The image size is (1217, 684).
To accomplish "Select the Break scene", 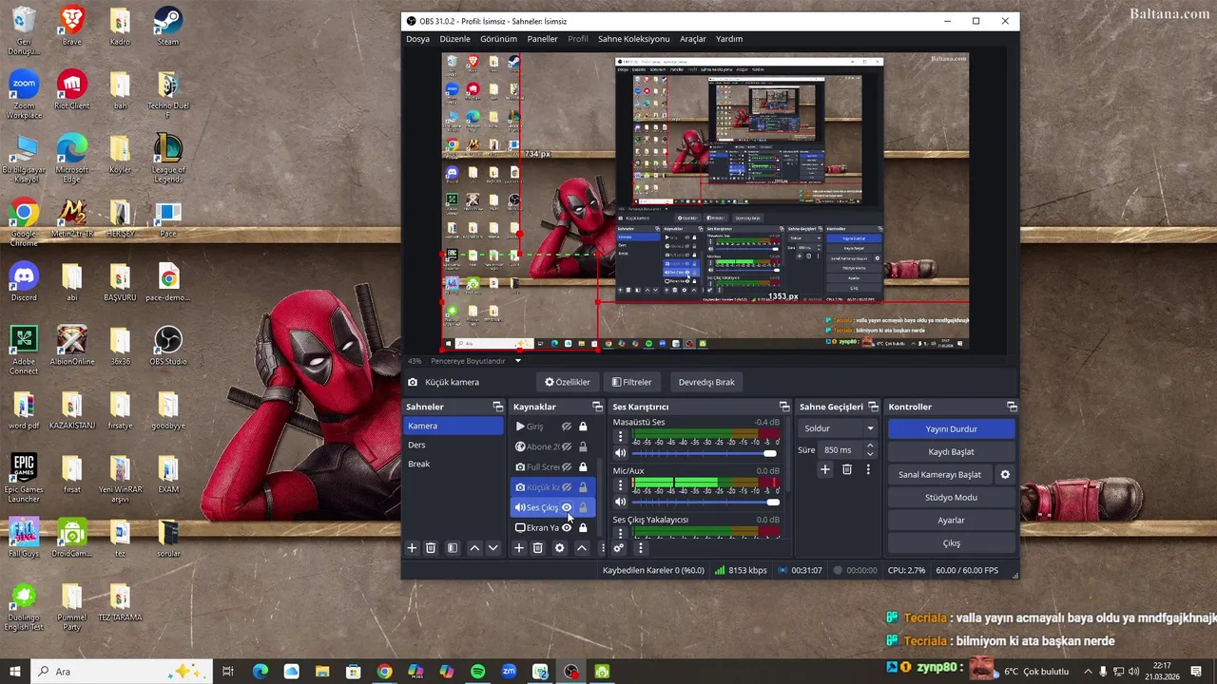I will (x=454, y=464).
